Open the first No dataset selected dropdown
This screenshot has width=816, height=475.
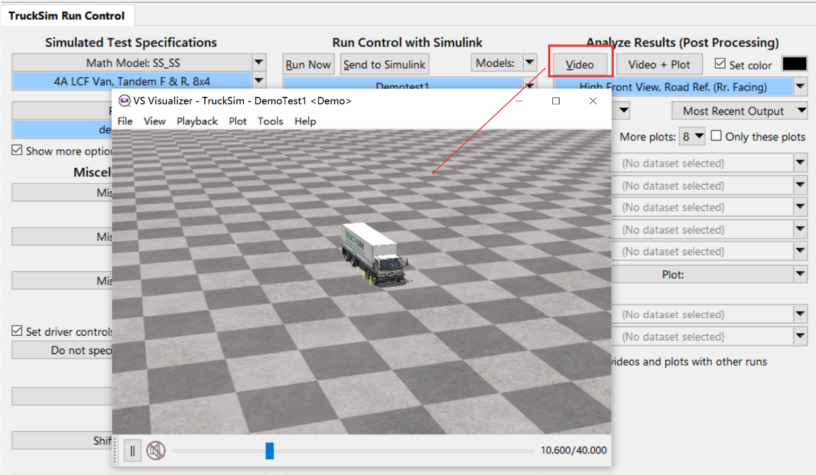[x=801, y=163]
